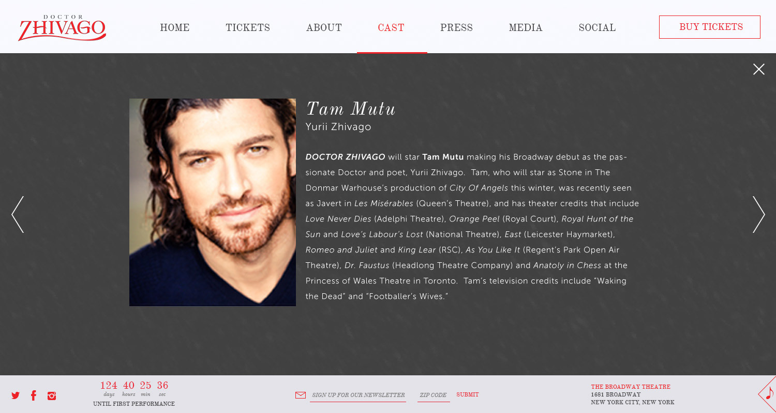
Task: Close the cast bio with X icon
Action: (759, 69)
